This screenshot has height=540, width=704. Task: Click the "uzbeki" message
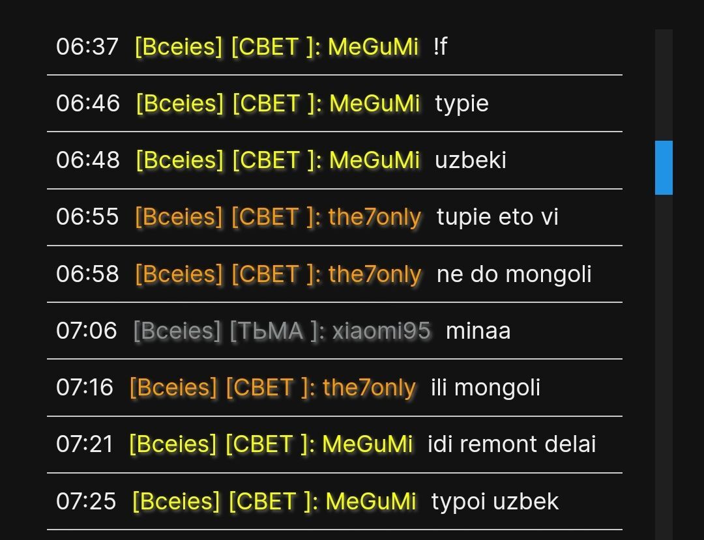[x=470, y=160]
